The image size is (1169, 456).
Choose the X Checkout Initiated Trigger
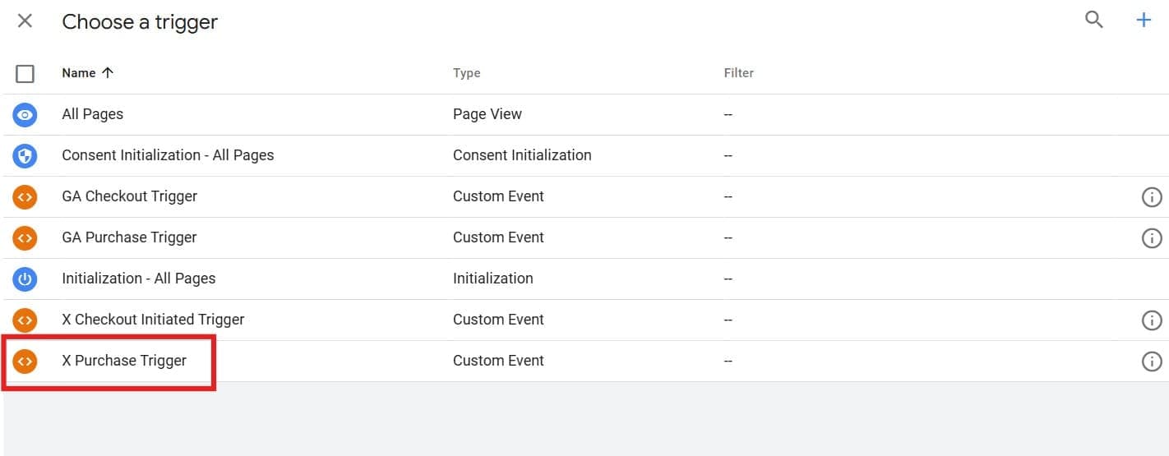click(153, 320)
